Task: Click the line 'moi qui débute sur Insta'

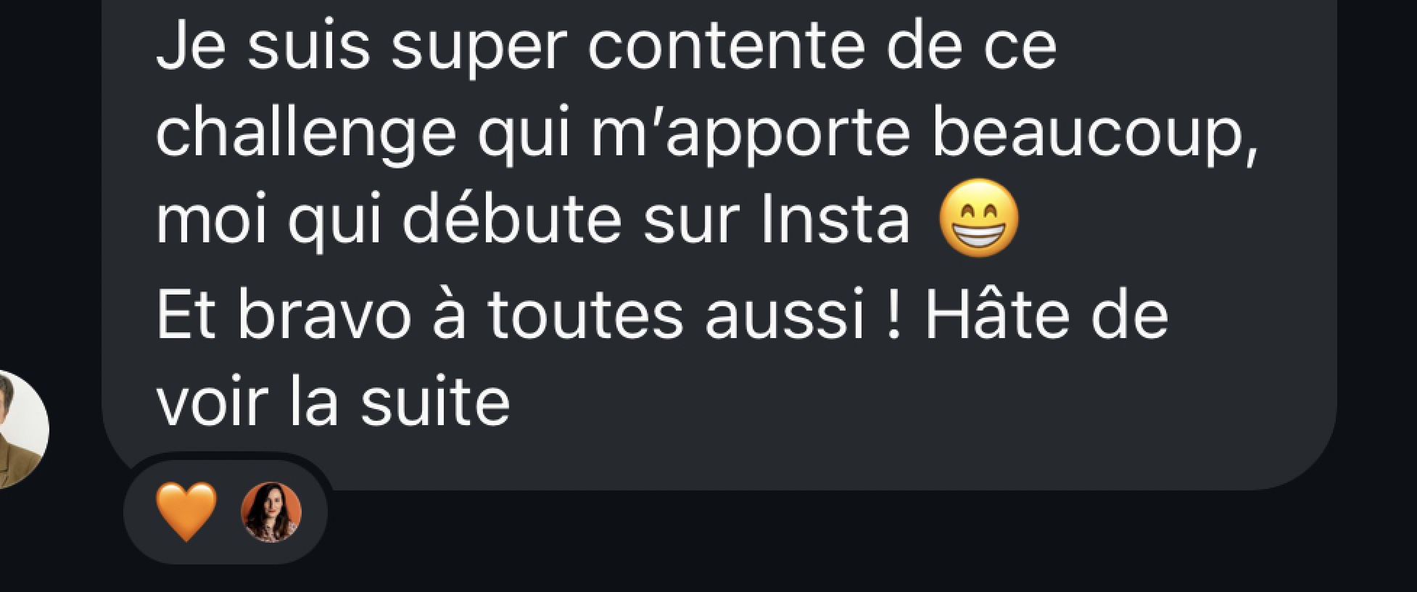Action: pyautogui.click(x=533, y=219)
